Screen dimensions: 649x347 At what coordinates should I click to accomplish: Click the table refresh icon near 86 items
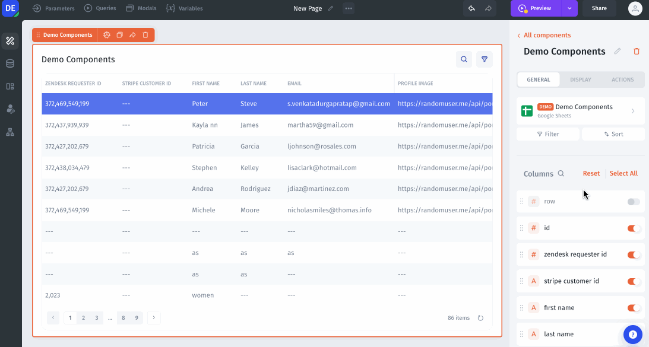pyautogui.click(x=481, y=318)
